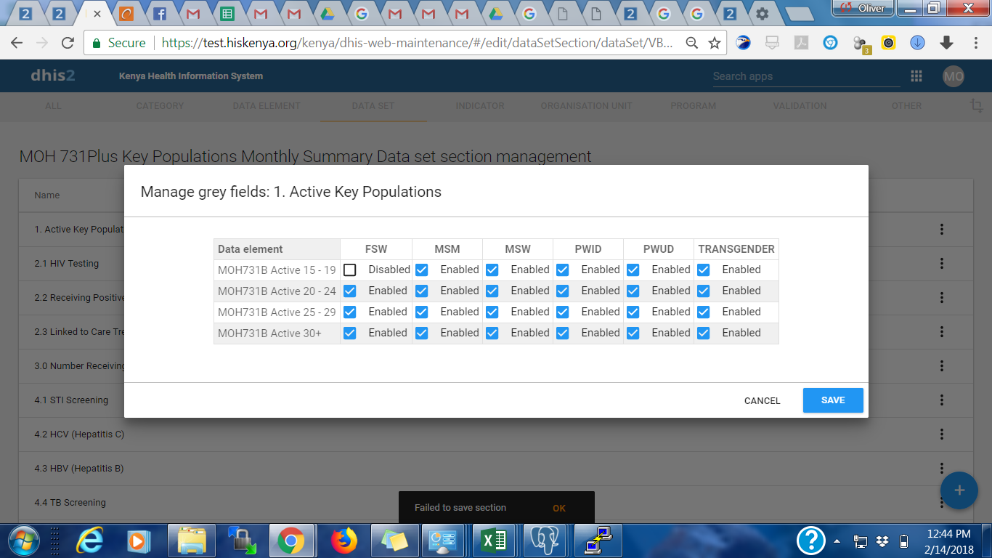Go to the ORGANISATION UNIT tab

coord(587,106)
